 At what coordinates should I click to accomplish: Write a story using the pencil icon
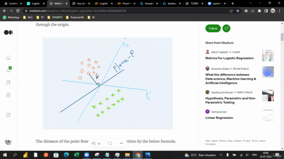tap(8, 115)
